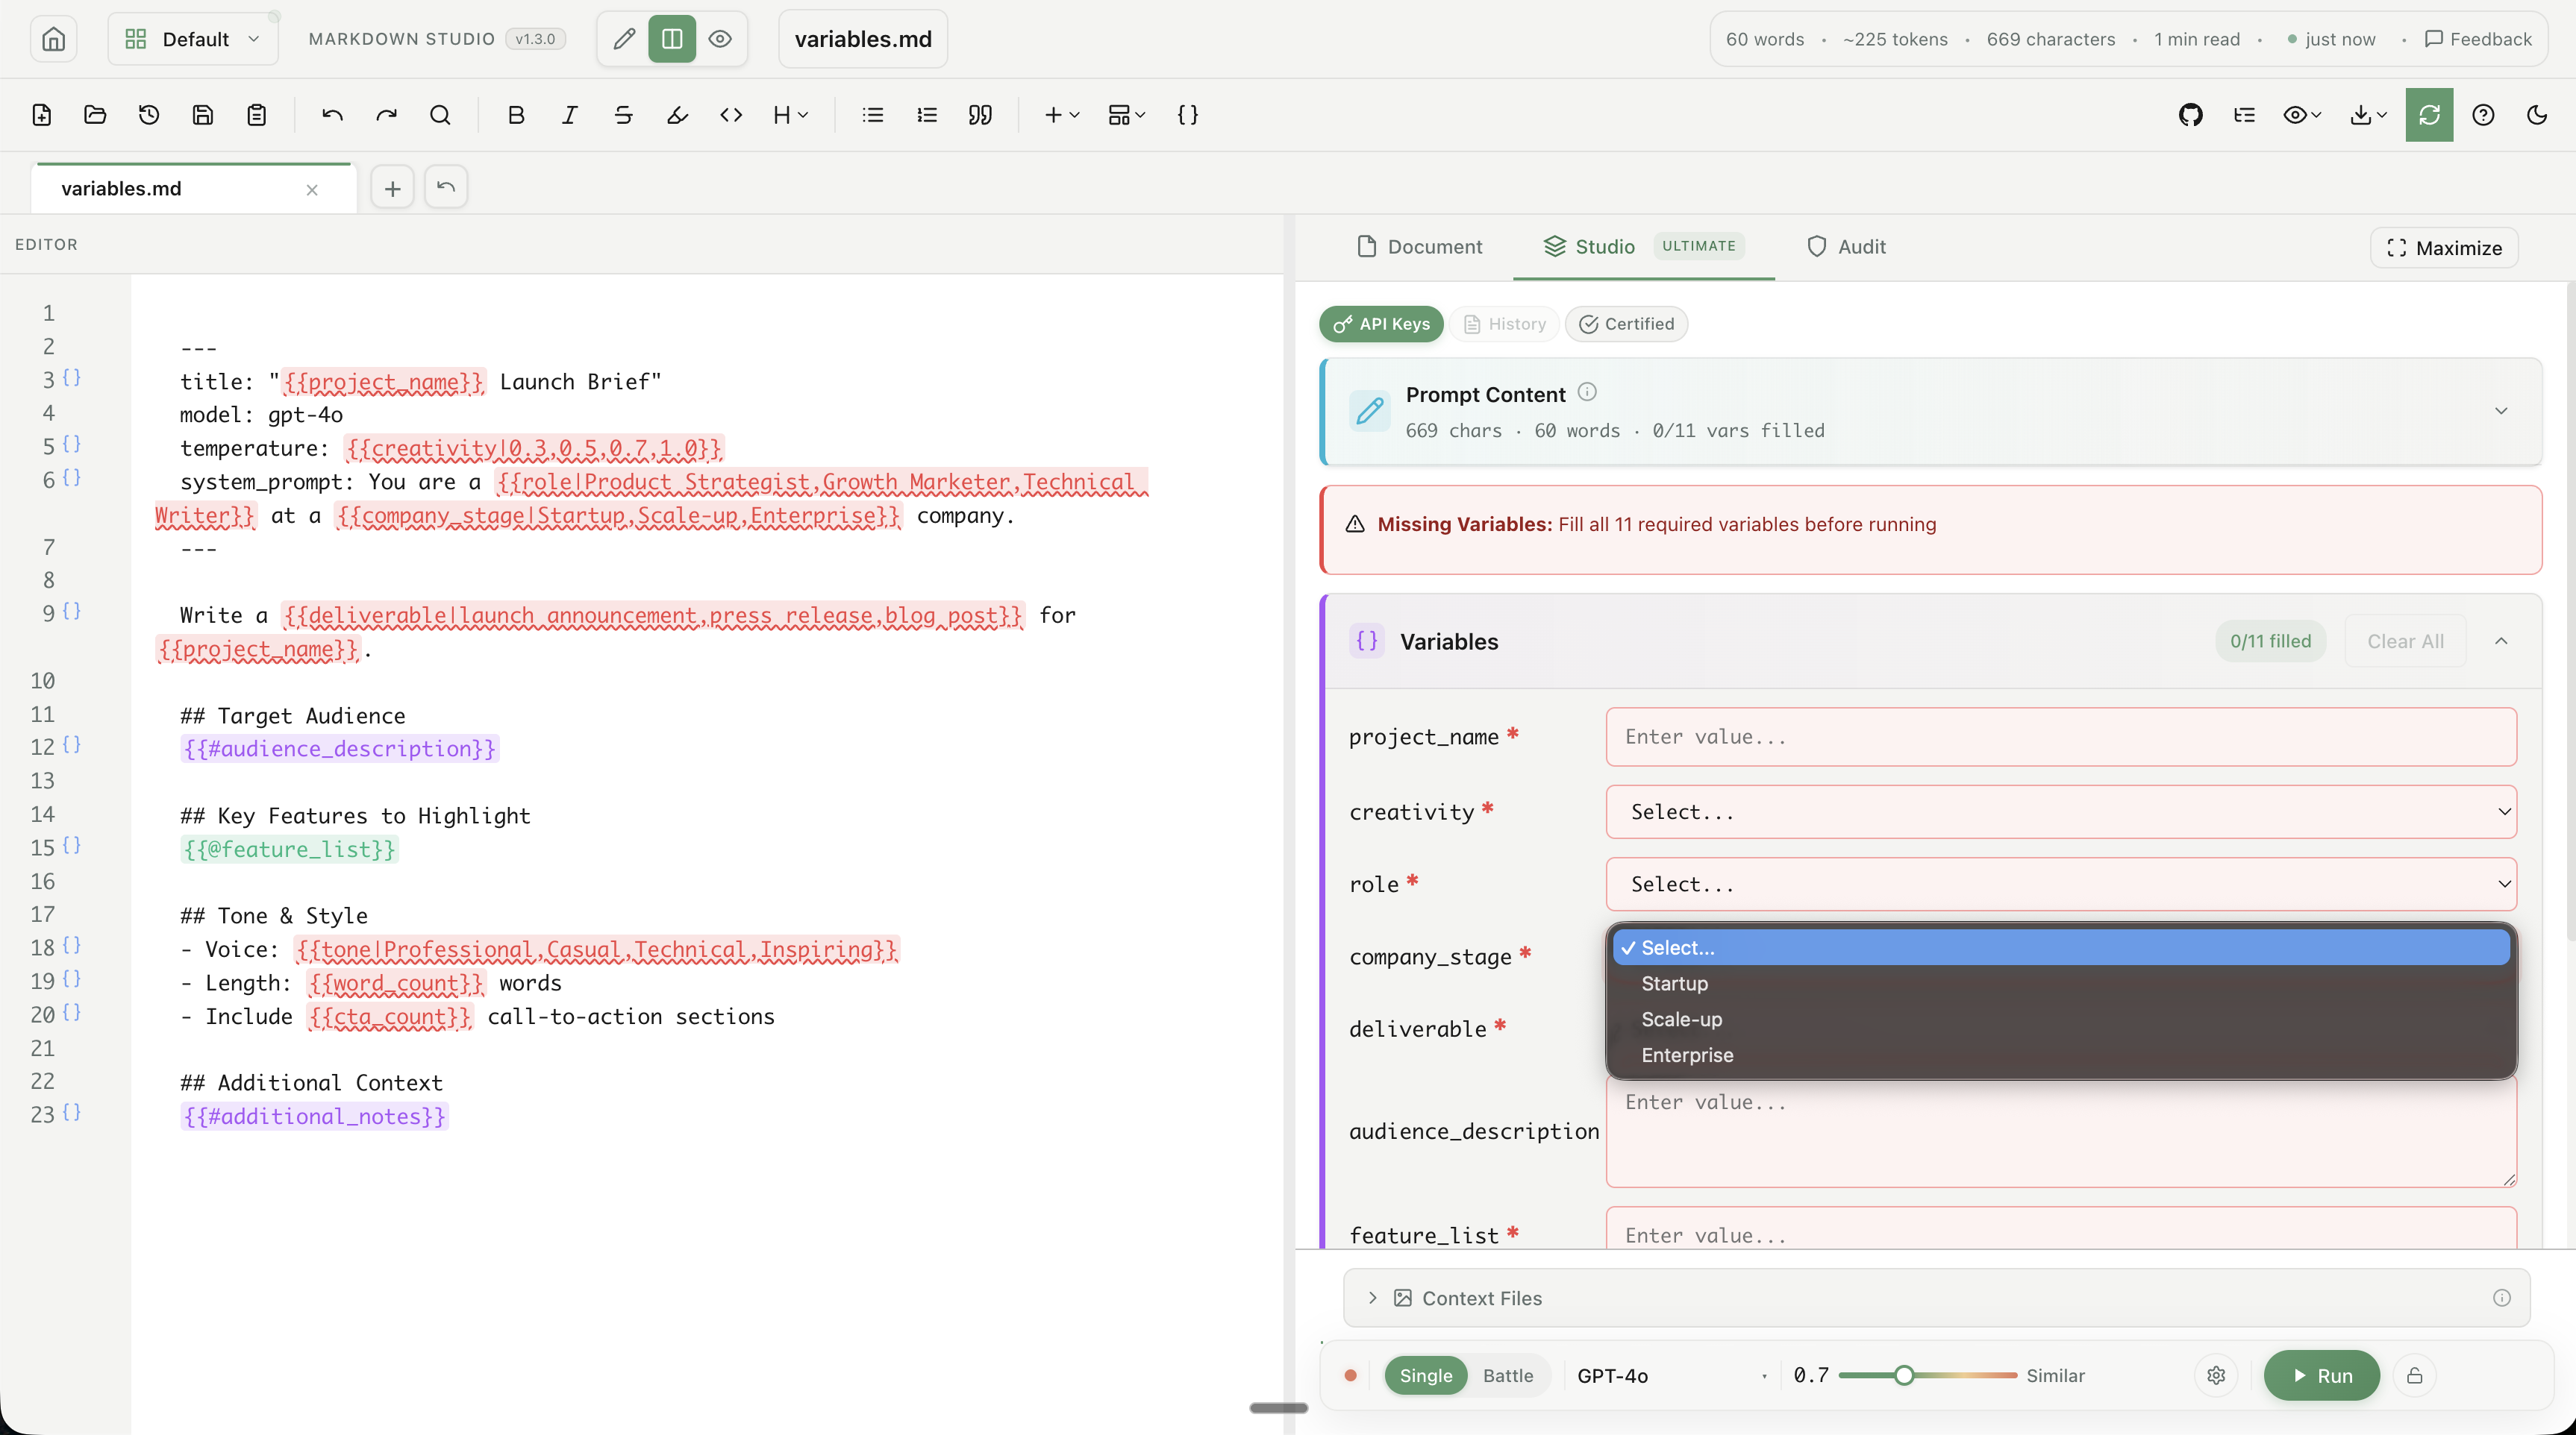
Task: Save the current document
Action: click(x=203, y=115)
